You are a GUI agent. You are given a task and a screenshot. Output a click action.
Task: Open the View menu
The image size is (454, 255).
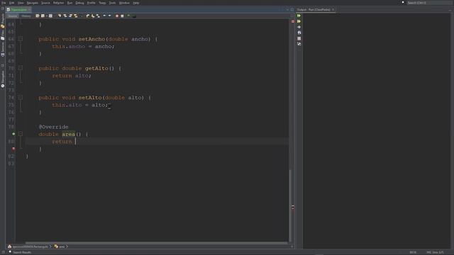coord(21,3)
